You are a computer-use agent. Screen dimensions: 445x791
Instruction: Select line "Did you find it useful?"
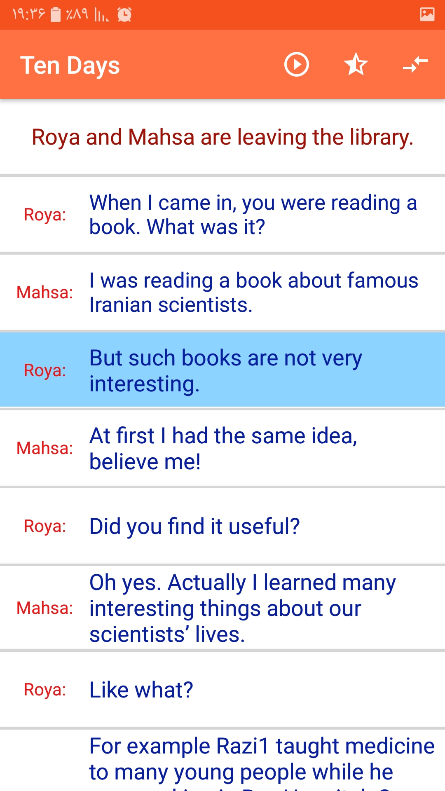194,526
